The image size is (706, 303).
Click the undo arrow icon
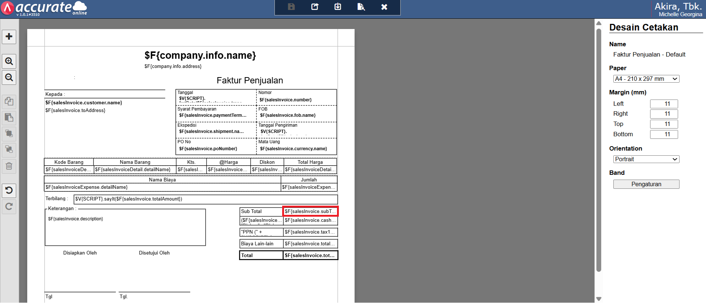[x=9, y=190]
